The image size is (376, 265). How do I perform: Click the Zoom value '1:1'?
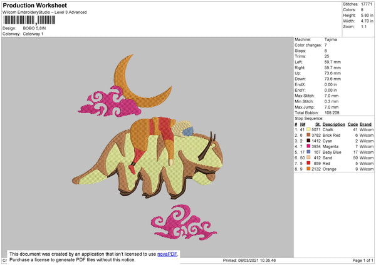[x=363, y=26]
